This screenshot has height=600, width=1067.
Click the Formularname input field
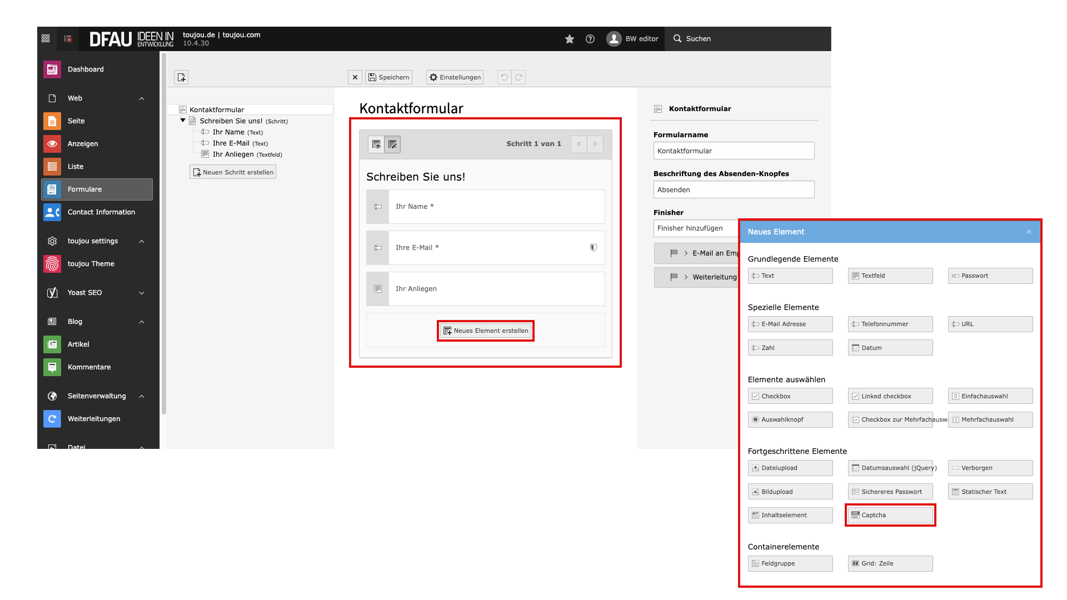[x=734, y=151]
